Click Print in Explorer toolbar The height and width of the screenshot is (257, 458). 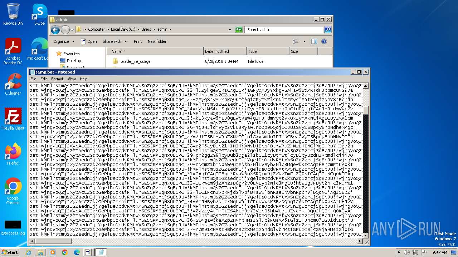tap(138, 41)
